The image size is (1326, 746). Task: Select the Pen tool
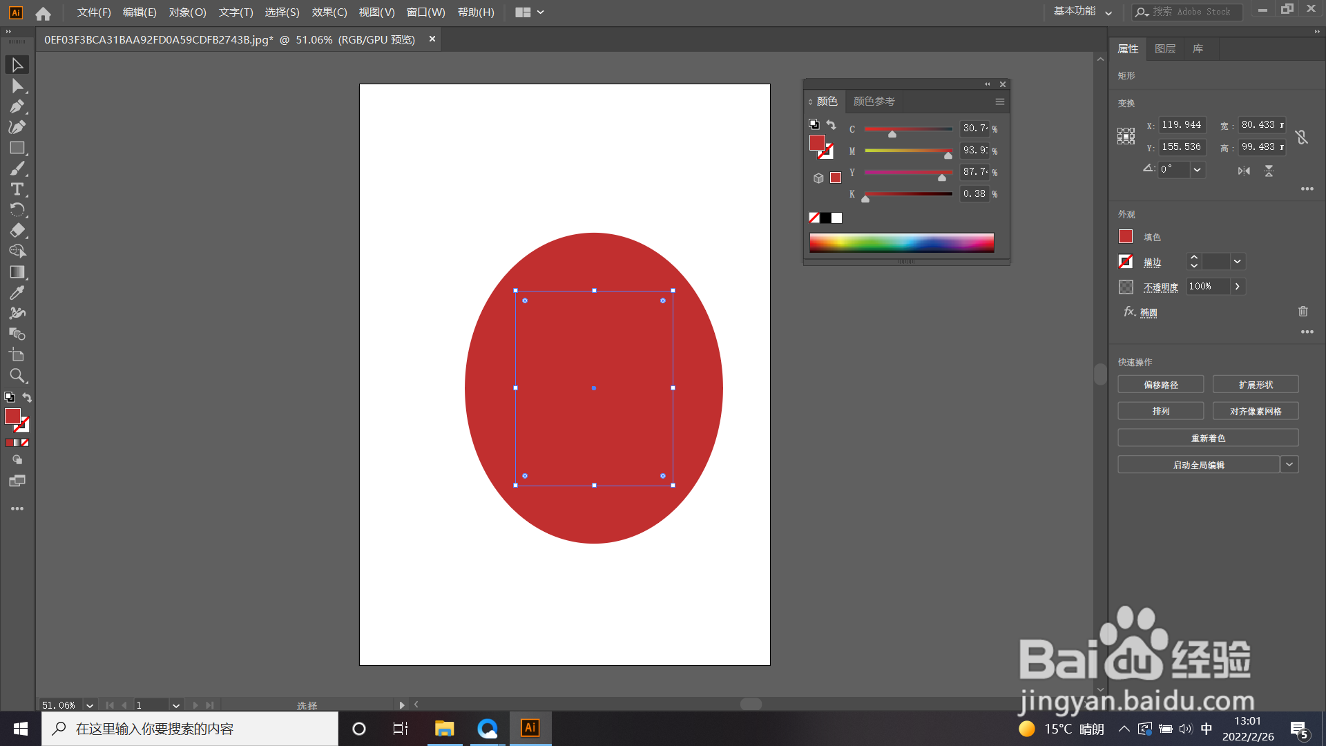(17, 106)
